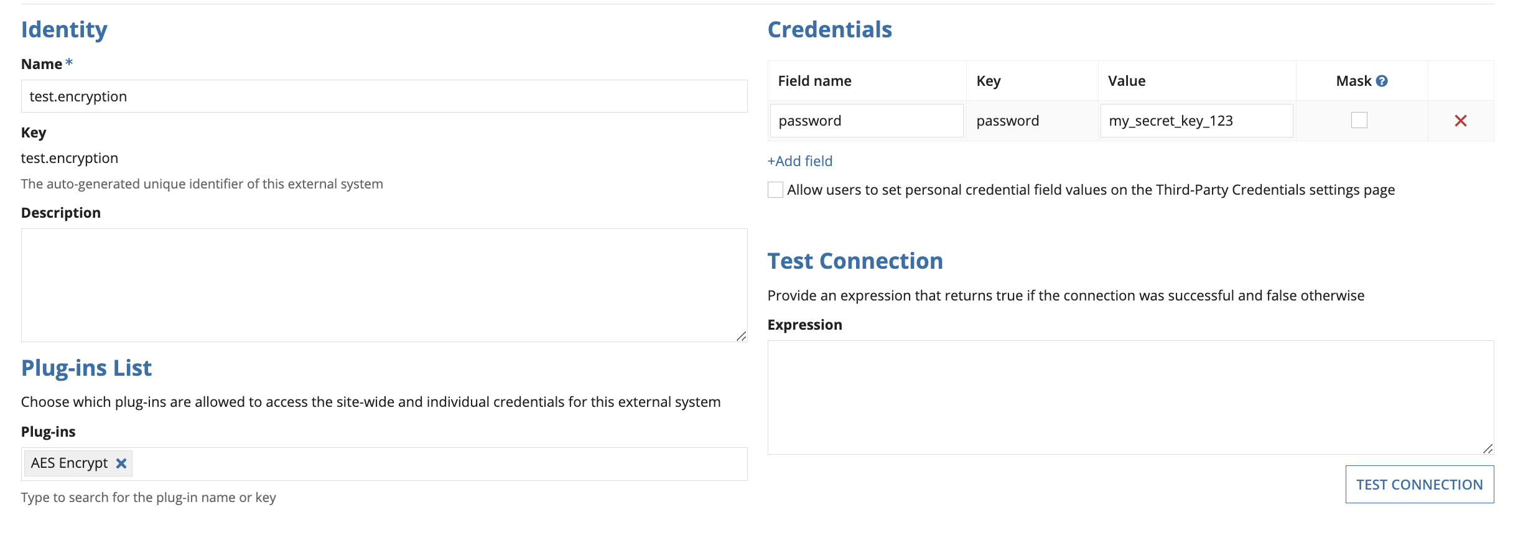The height and width of the screenshot is (535, 1518).
Task: Click the Field name column header
Action: tap(815, 81)
